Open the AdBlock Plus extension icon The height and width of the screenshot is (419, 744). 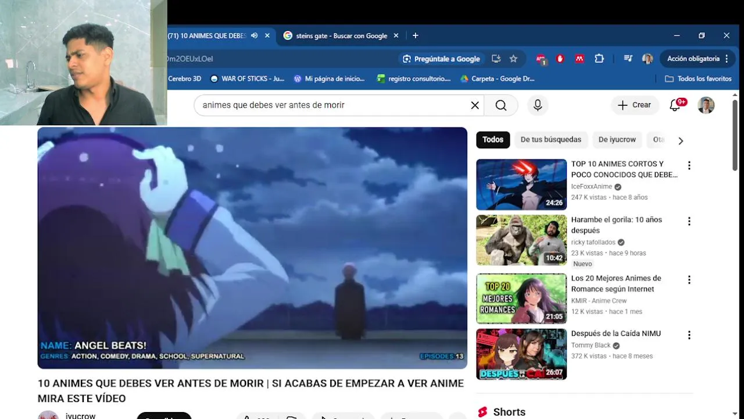541,59
